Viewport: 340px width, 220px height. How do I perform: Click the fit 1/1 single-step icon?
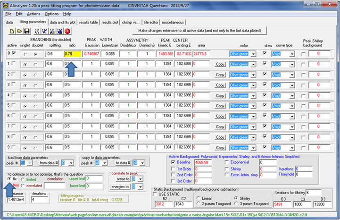(37, 31)
